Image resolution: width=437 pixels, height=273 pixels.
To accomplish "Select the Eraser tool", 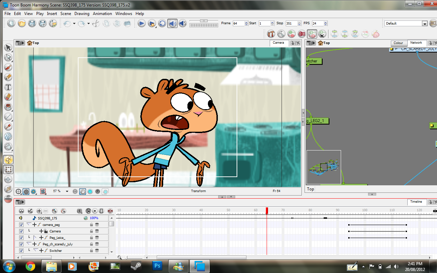I will [8, 97].
